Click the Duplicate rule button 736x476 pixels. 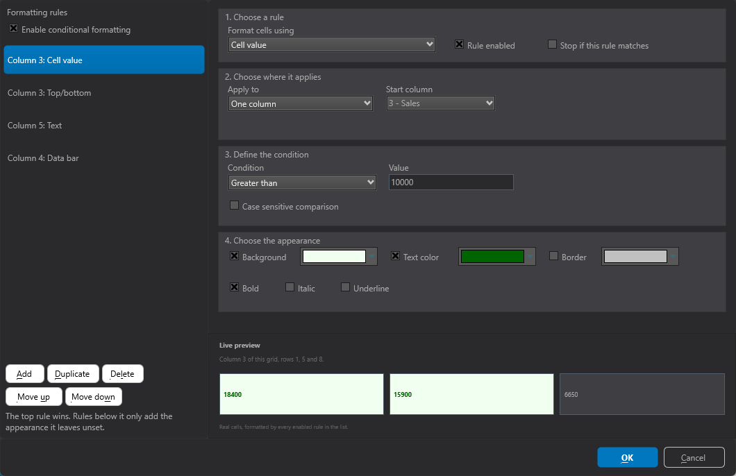click(x=73, y=374)
